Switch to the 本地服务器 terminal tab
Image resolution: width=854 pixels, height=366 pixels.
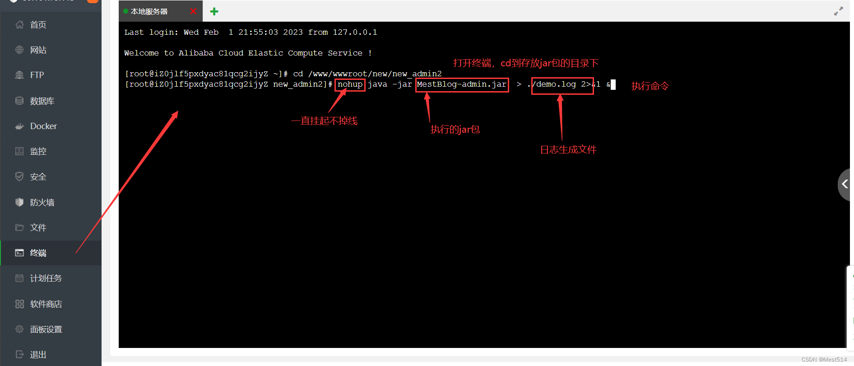click(x=149, y=11)
